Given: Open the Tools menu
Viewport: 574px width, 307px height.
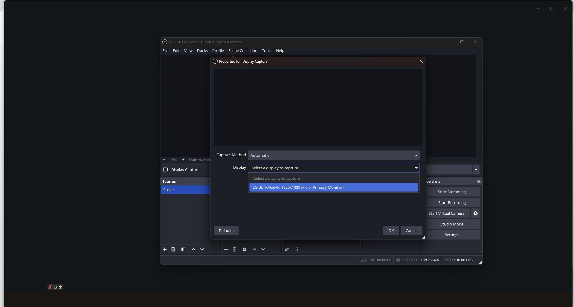Looking at the screenshot, I should pos(266,50).
